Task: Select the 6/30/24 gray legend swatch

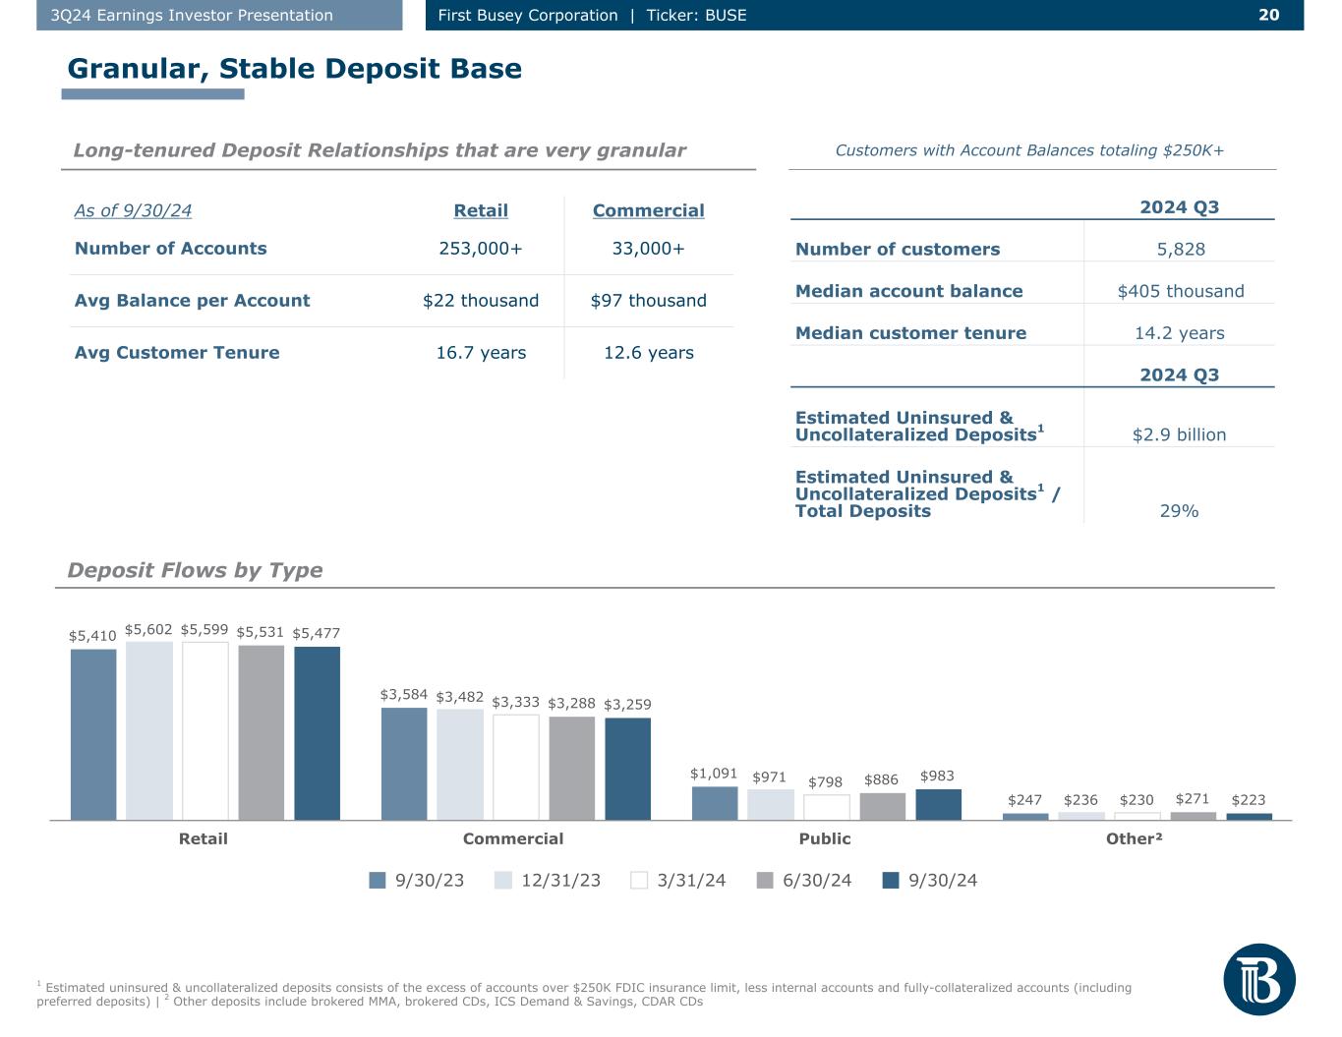Action: (x=765, y=881)
